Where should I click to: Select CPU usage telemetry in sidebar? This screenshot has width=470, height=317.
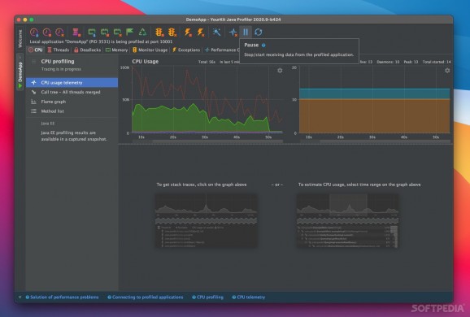click(72, 82)
